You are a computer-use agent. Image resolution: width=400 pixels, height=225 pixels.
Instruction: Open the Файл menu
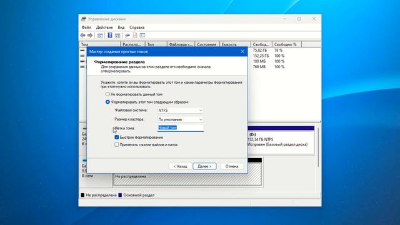point(86,27)
